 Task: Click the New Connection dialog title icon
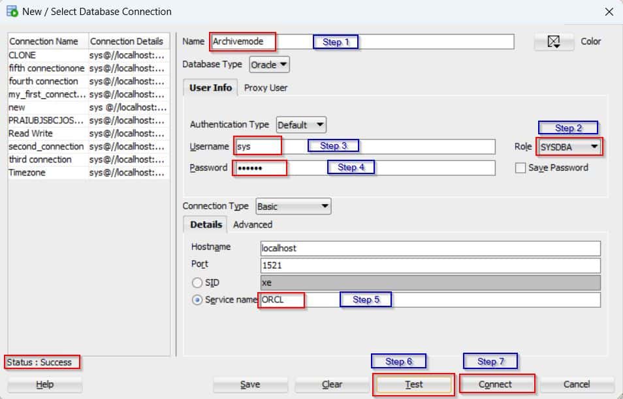[11, 11]
